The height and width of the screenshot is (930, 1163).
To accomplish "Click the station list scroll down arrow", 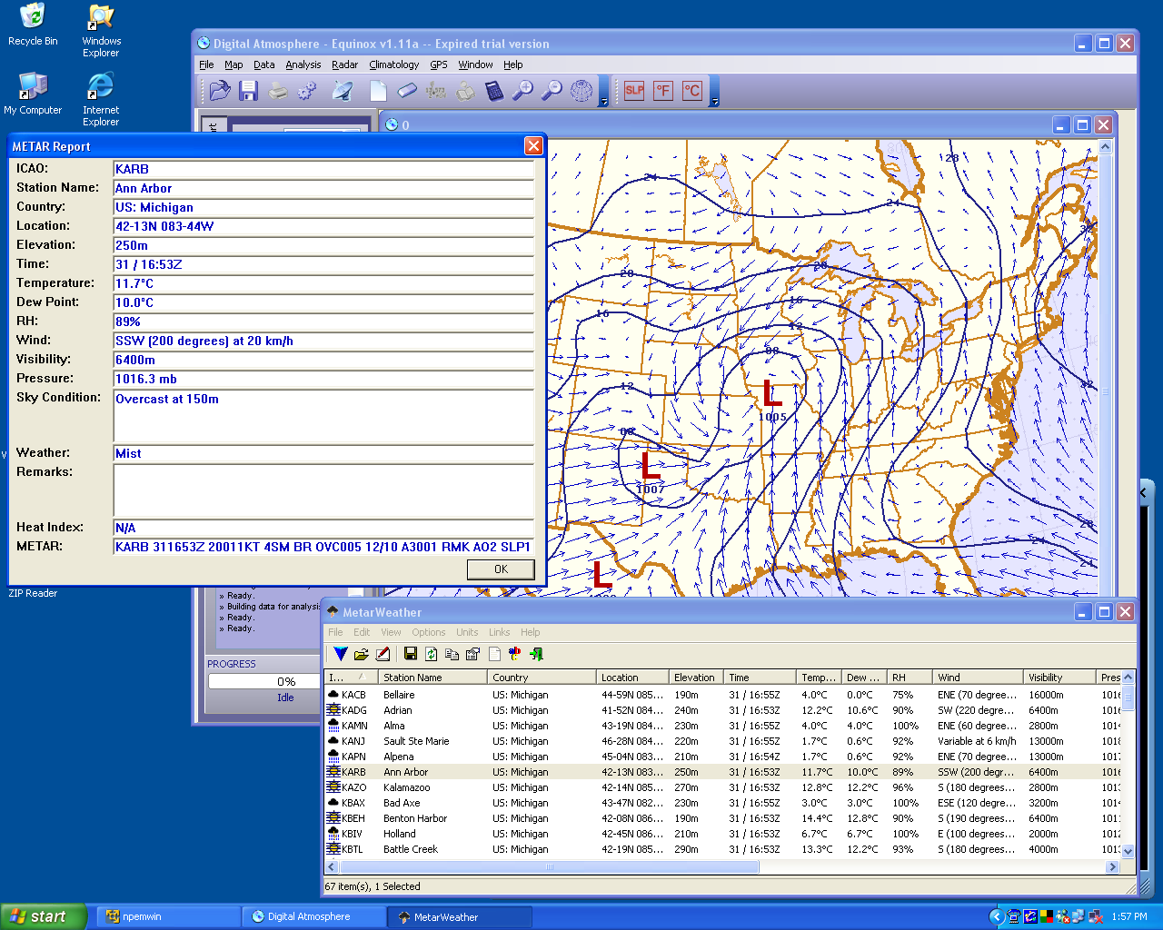I will pos(1128,851).
